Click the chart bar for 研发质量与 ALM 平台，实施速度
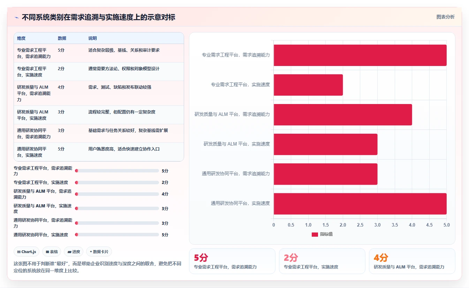The height and width of the screenshot is (288, 469). point(325,144)
